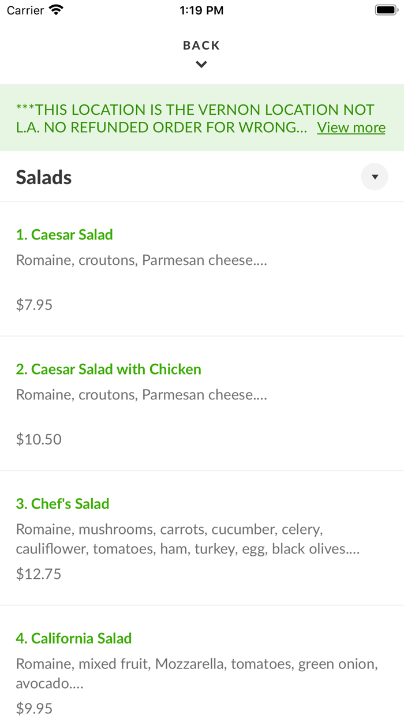404x718 pixels.
Task: Tap the Salads section header text
Action: click(x=43, y=177)
